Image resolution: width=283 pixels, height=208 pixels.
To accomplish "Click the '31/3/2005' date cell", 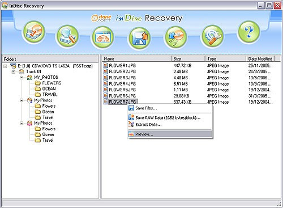I will tap(260, 96).
